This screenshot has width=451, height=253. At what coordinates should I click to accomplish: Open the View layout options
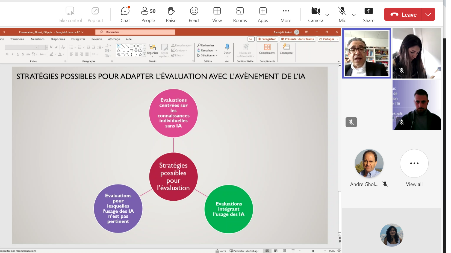pyautogui.click(x=217, y=15)
